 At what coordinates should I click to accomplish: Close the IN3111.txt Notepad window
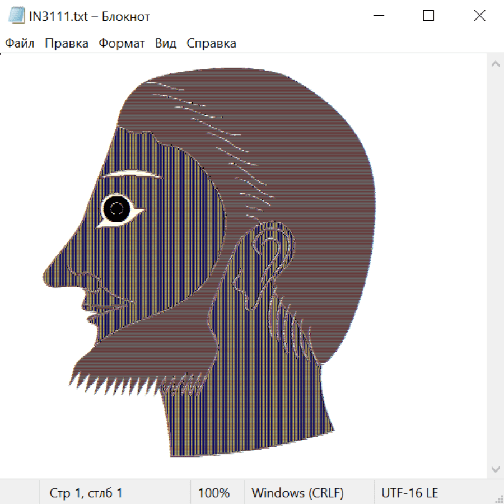pos(479,16)
